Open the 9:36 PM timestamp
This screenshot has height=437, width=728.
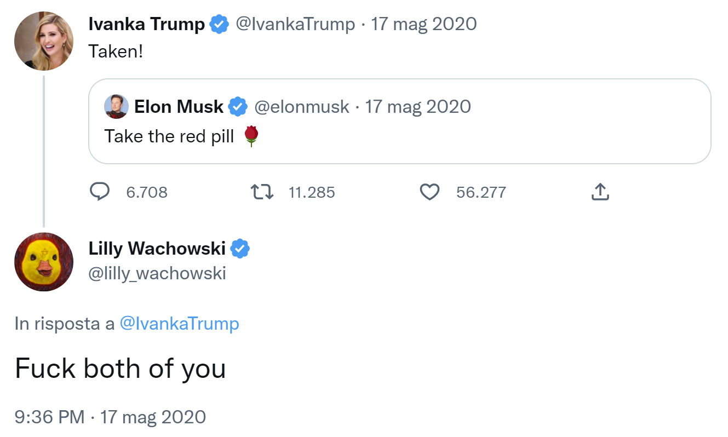[49, 417]
